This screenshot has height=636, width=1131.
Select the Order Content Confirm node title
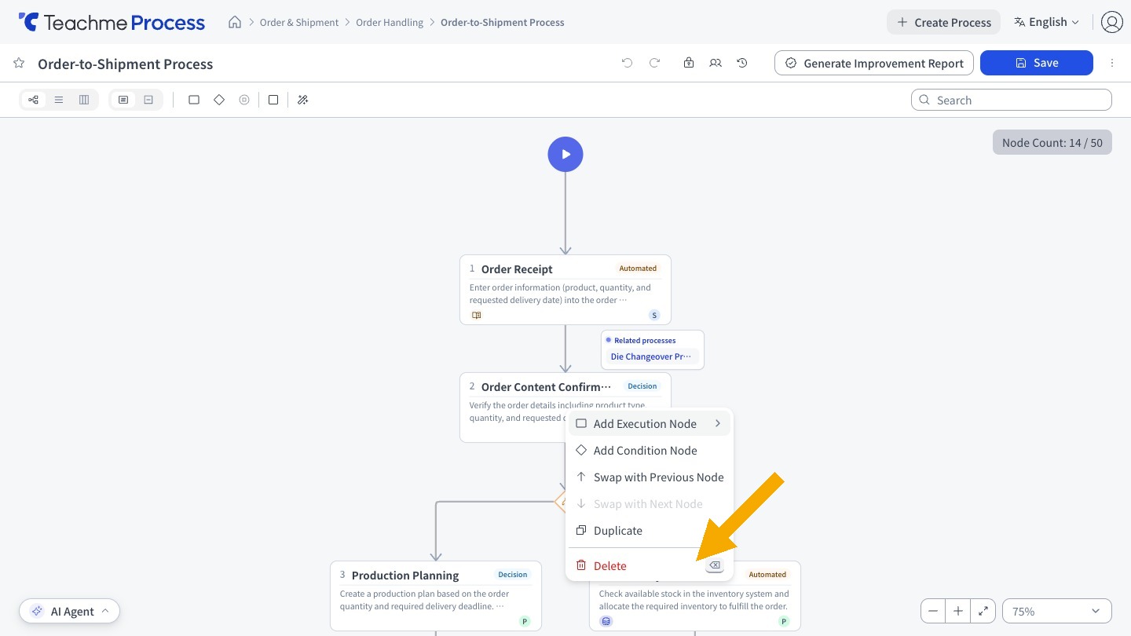tap(546, 386)
